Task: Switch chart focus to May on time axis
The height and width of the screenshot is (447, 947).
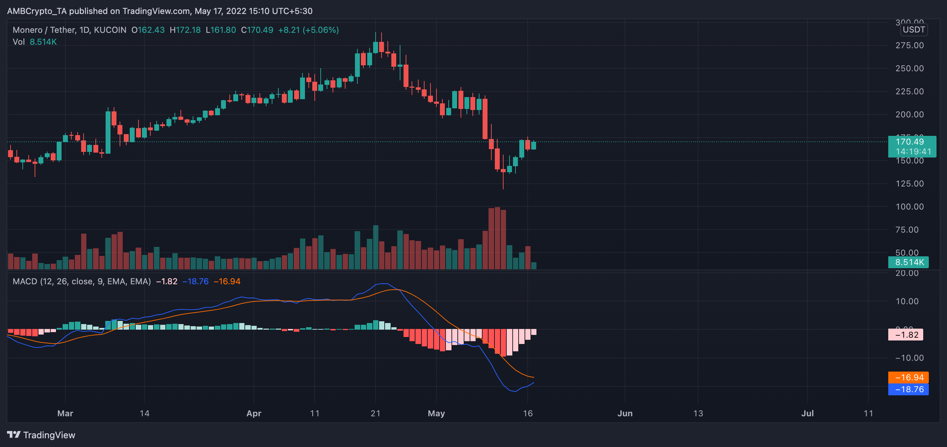Action: 437,413
